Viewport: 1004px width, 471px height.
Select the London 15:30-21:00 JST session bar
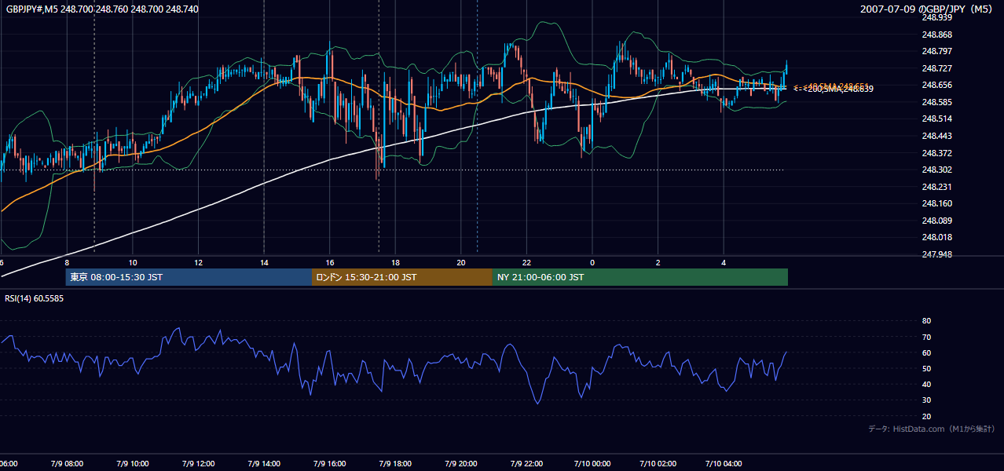coord(402,277)
